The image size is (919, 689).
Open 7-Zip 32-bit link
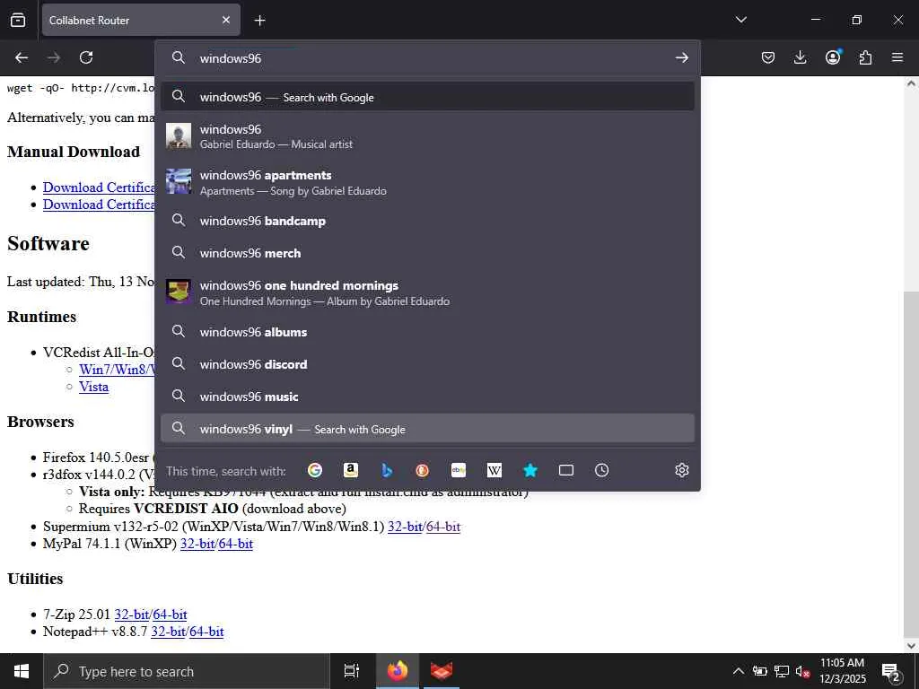pyautogui.click(x=132, y=614)
